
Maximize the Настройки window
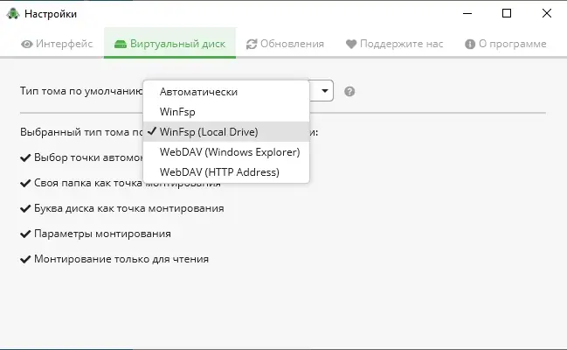pyautogui.click(x=507, y=13)
